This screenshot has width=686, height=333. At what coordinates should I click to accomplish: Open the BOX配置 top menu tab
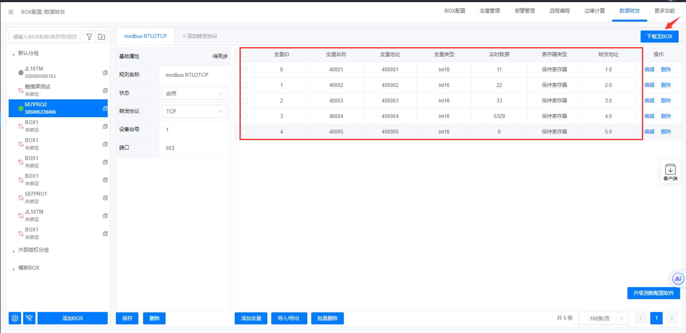click(x=455, y=11)
